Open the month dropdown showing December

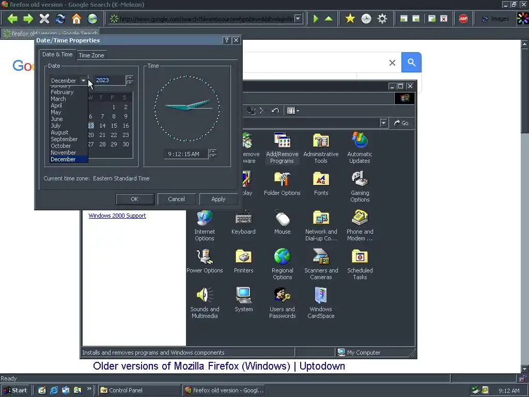coord(83,80)
